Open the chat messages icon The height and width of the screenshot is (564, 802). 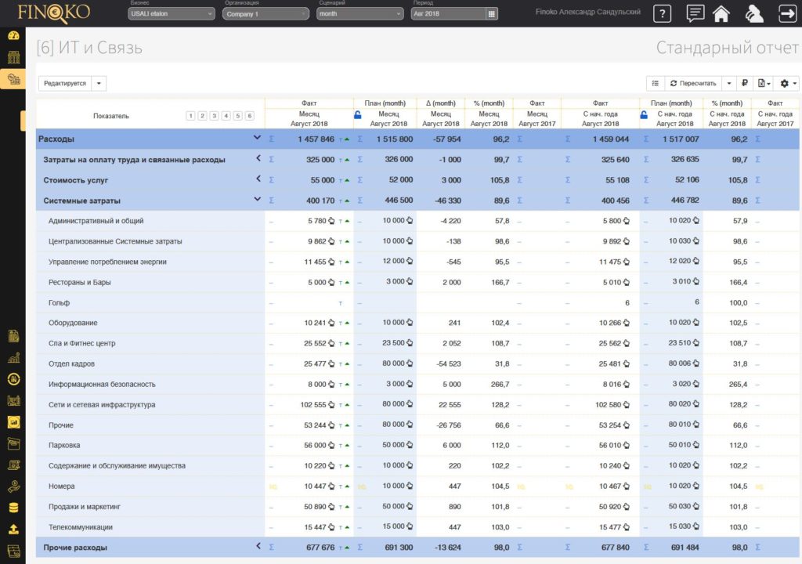click(695, 13)
